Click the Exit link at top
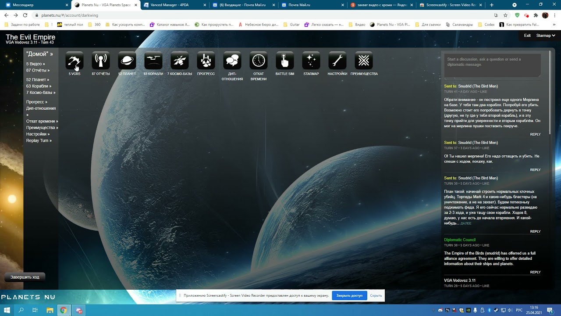561x316 pixels. [x=527, y=36]
